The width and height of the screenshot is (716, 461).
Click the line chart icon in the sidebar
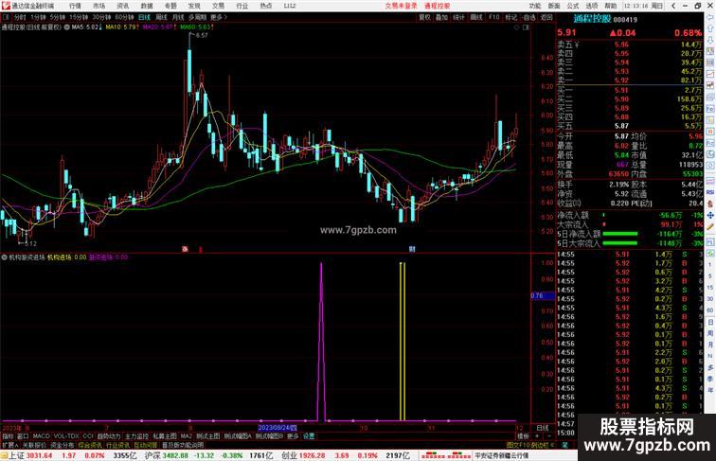(x=710, y=74)
